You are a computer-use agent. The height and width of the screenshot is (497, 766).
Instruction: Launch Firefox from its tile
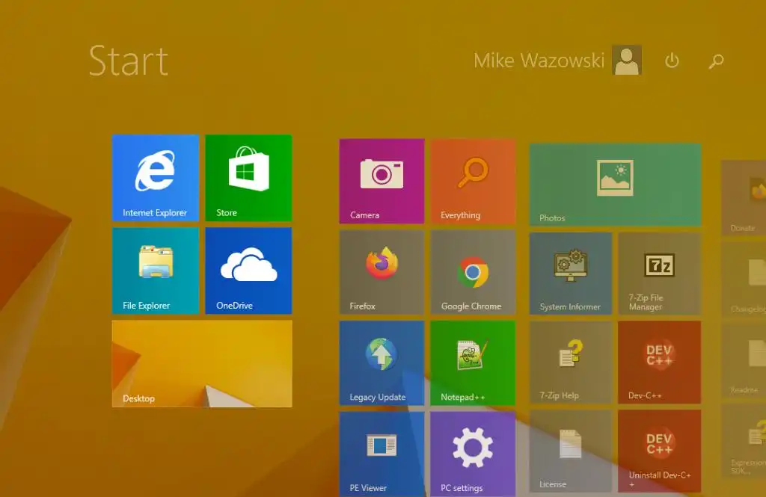click(382, 273)
